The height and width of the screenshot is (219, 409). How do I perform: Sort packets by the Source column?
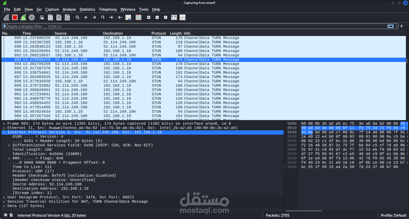pos(78,33)
